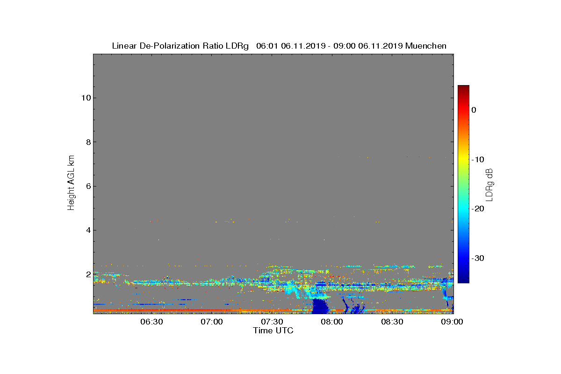Click the 'LDRg dB' colorbar label
561x374 pixels.
[x=489, y=185]
